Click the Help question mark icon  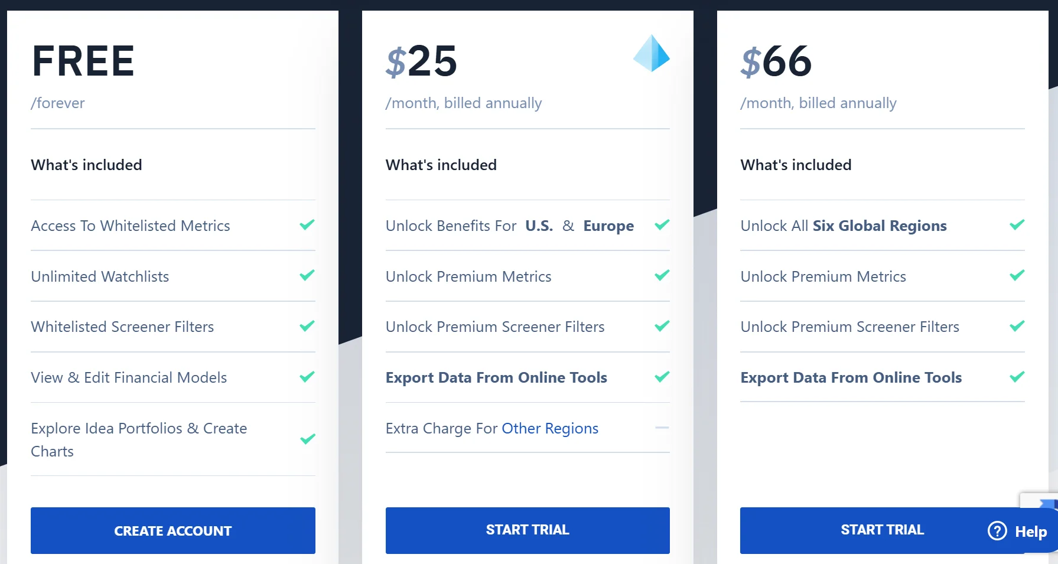[997, 531]
